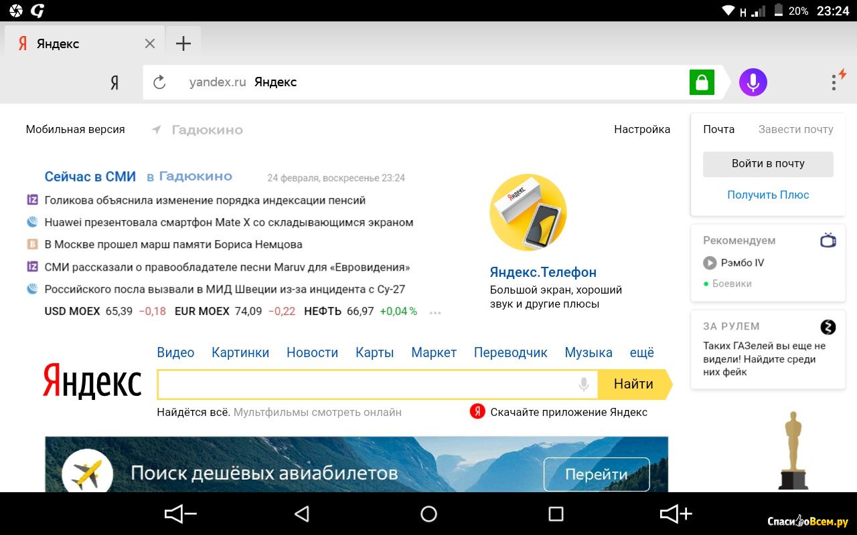Screen dimensions: 857x535
Task: Open Почта mail link
Action: click(718, 129)
